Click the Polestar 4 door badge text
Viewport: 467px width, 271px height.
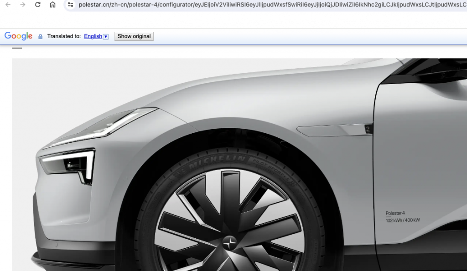tap(395, 213)
